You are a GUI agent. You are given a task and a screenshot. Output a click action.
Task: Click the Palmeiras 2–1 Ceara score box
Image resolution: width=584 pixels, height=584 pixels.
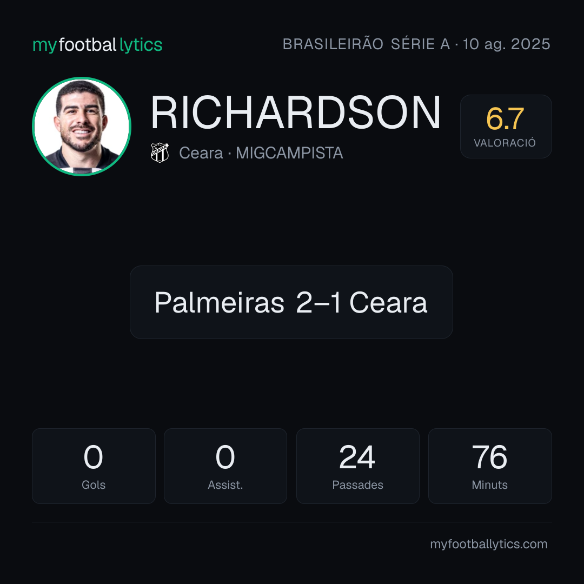291,302
